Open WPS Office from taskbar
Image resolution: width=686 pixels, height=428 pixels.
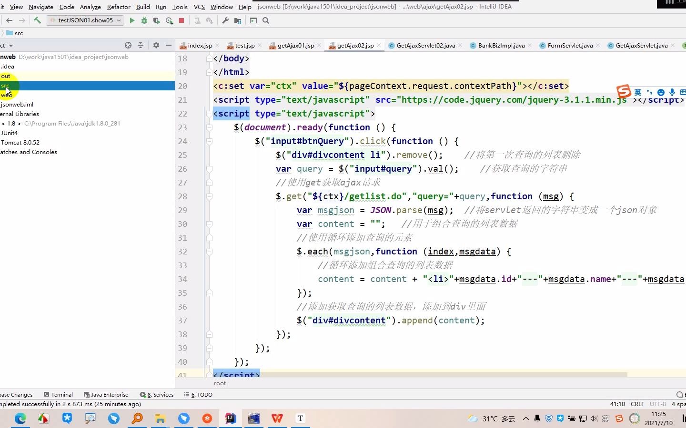(277, 418)
